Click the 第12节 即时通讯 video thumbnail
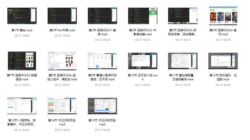The width and height of the screenshot is (250, 140). tap(223, 61)
